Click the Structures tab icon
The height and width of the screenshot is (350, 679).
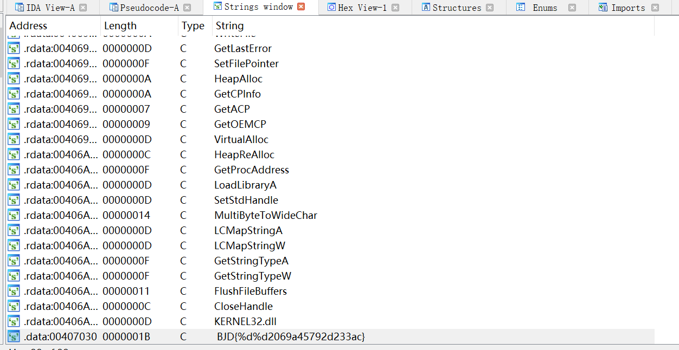[426, 8]
